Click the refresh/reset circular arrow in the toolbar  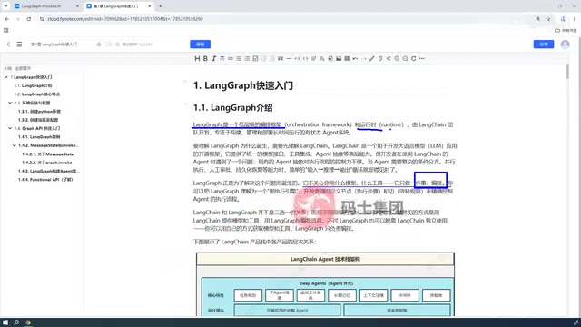(414, 58)
